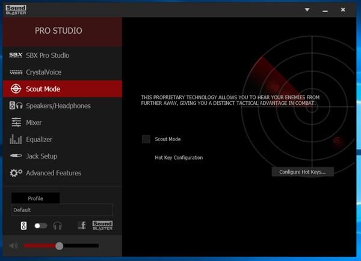Mute audio using the volume speaker icon

(x=14, y=246)
